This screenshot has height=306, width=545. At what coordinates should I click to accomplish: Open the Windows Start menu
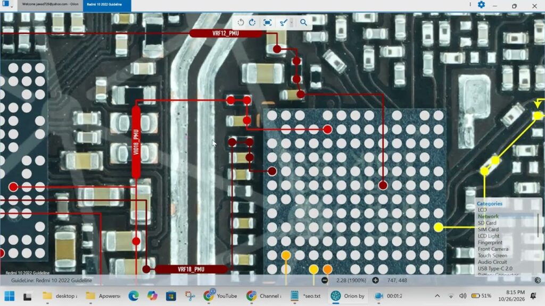click(10, 296)
